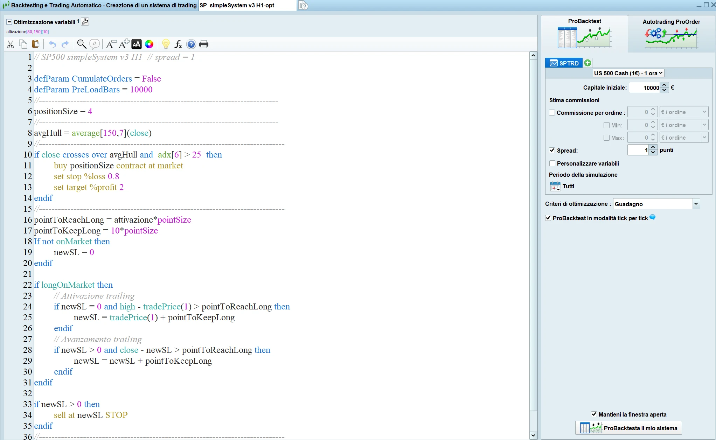This screenshot has width=716, height=440.
Task: Enable the Max commission checkbox
Action: [607, 138]
